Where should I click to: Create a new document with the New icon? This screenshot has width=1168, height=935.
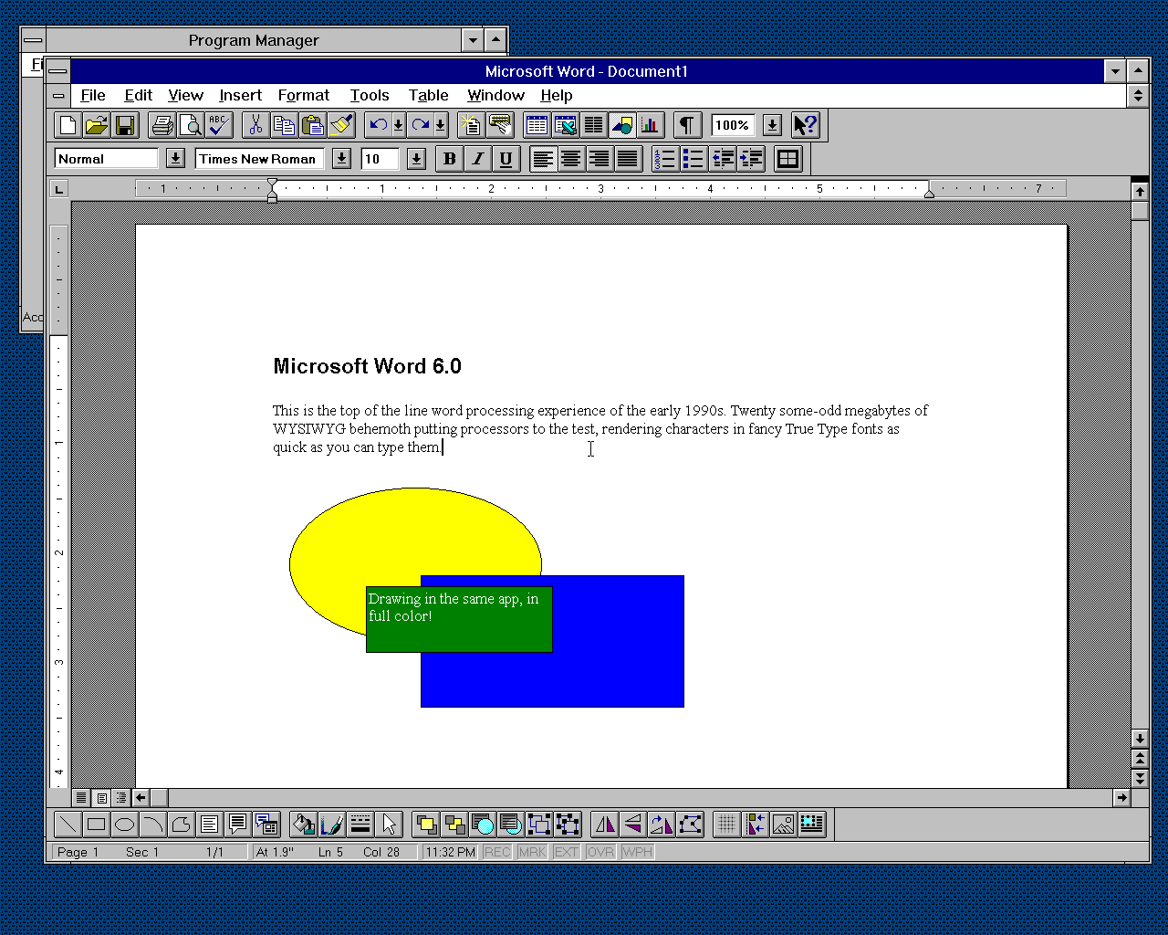(68, 125)
